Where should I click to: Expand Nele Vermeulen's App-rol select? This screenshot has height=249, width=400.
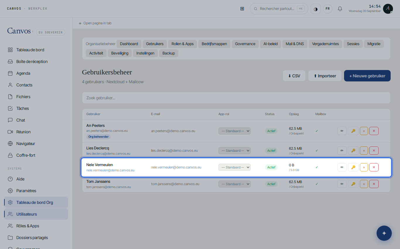235,167
